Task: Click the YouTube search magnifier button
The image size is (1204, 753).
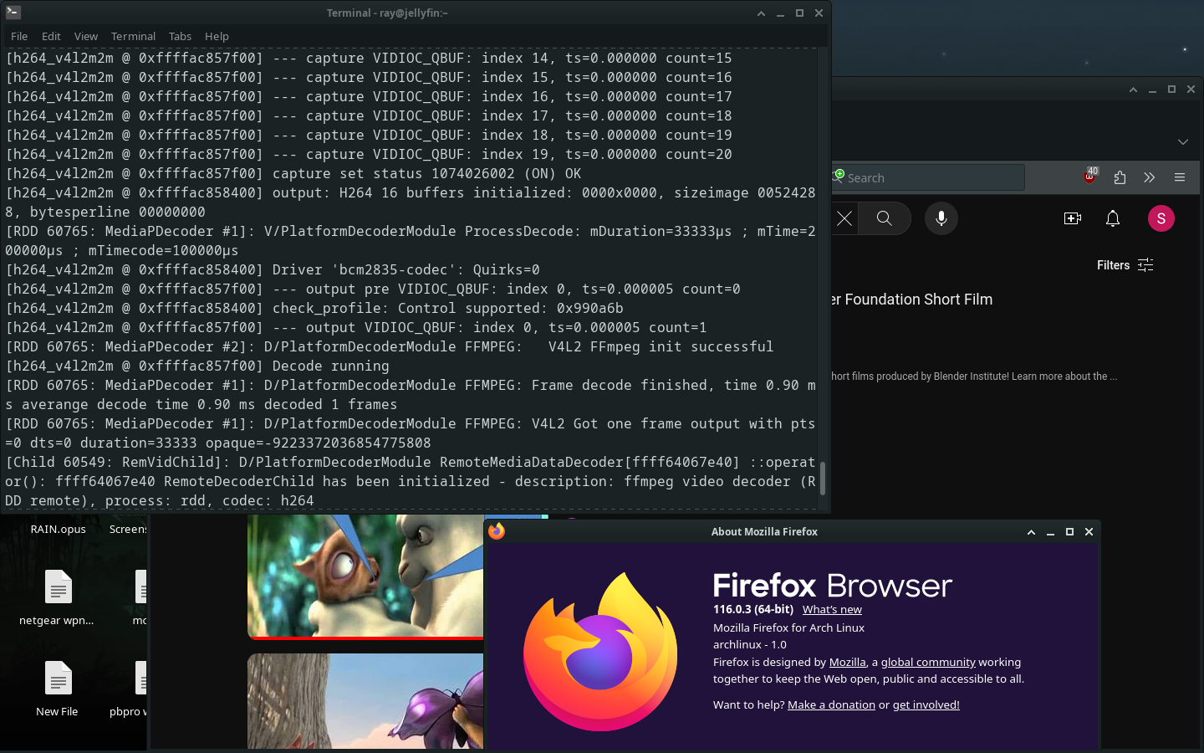Action: coord(884,218)
